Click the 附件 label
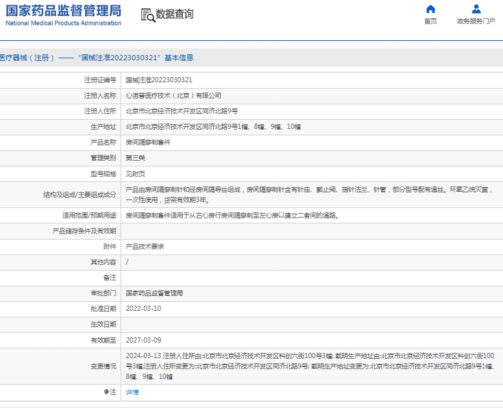This screenshot has height=408, width=503. [110, 247]
